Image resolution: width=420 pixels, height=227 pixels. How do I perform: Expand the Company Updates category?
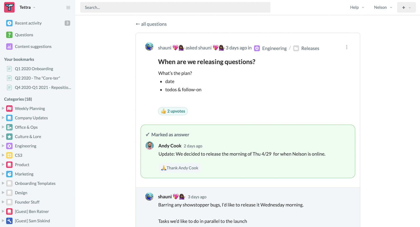coord(3,118)
